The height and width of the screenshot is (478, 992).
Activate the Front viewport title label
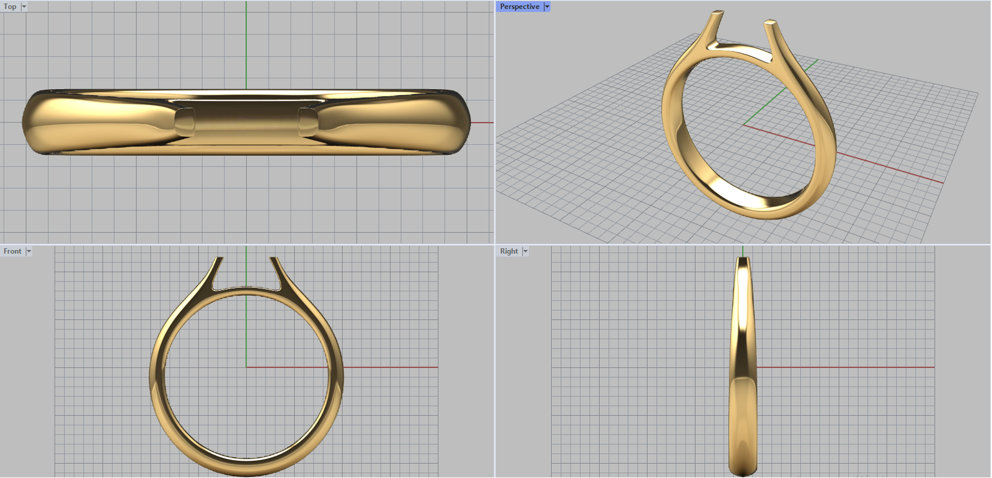point(12,251)
